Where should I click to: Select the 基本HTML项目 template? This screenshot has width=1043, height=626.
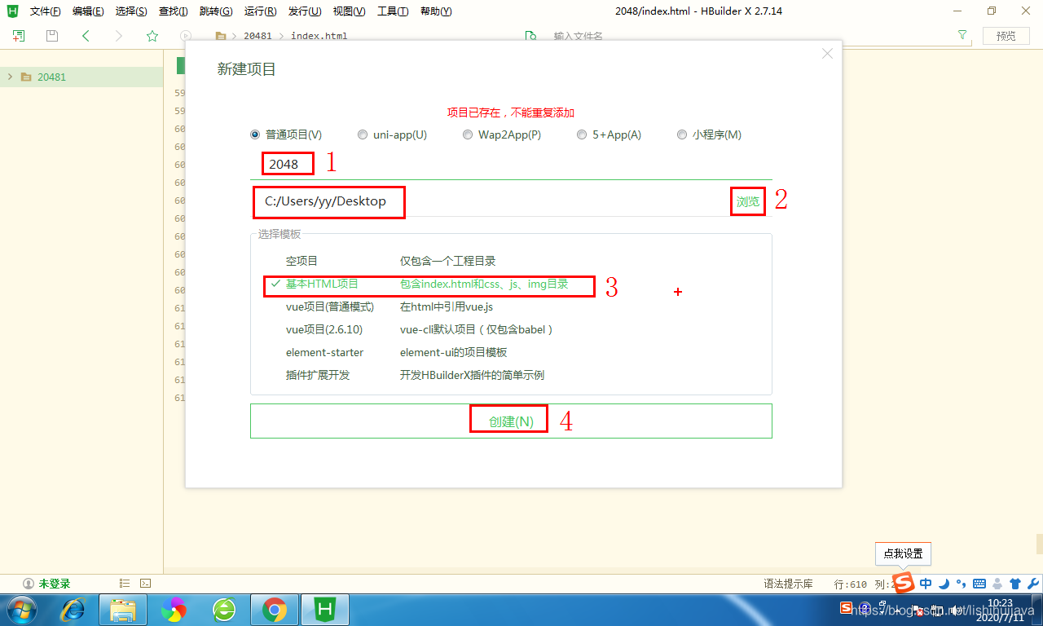coord(511,284)
